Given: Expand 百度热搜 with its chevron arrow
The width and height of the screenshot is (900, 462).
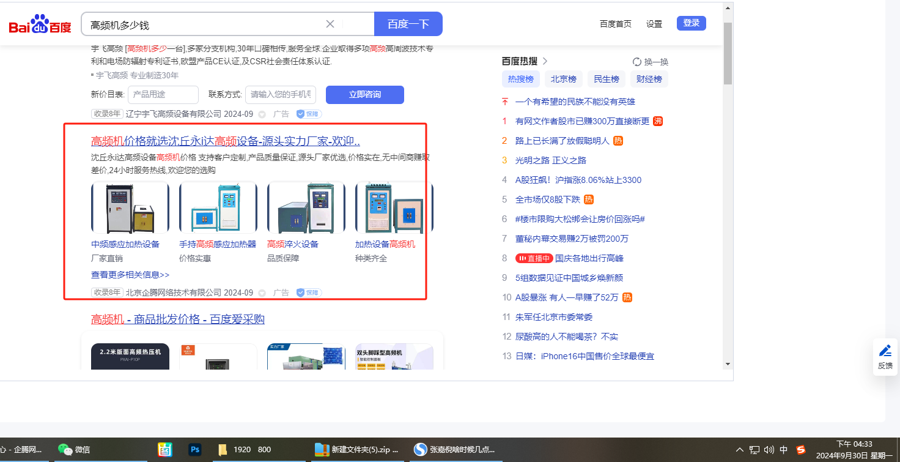Looking at the screenshot, I should [x=545, y=61].
